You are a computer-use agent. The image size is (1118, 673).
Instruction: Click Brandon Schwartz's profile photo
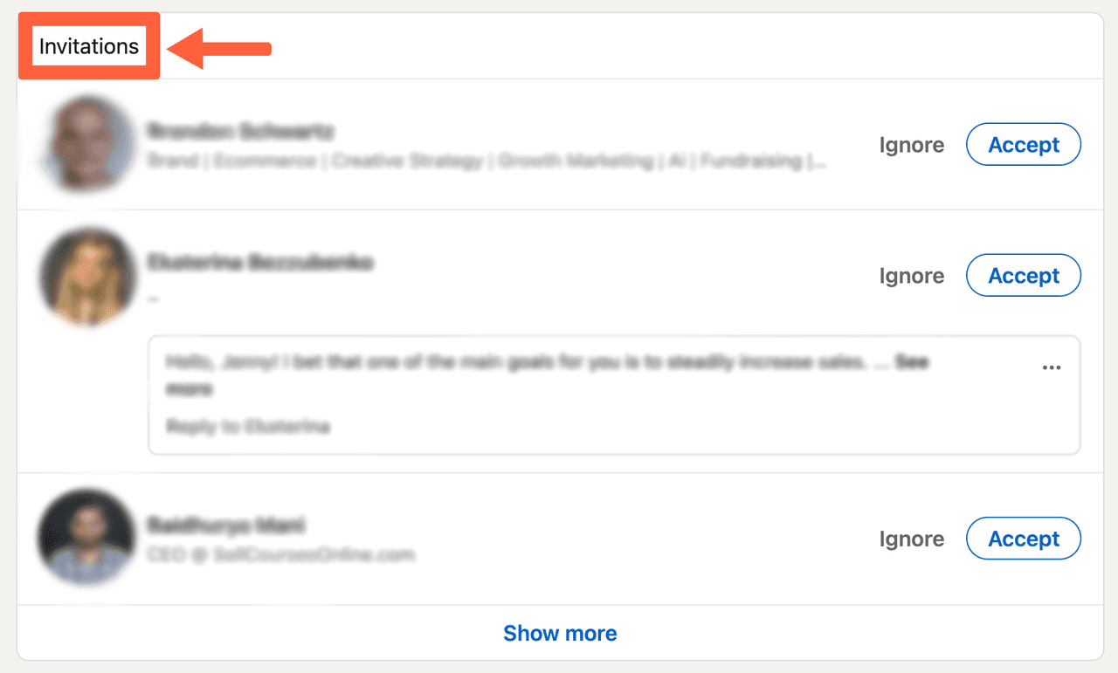point(87,144)
